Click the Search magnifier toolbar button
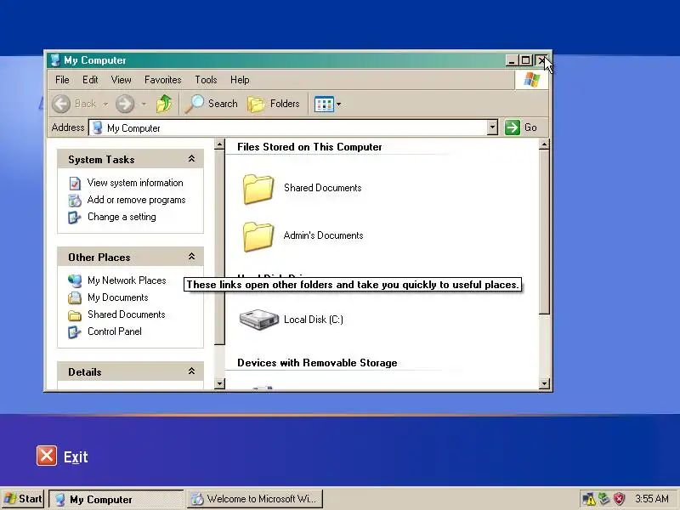This screenshot has height=510, width=680. (212, 104)
